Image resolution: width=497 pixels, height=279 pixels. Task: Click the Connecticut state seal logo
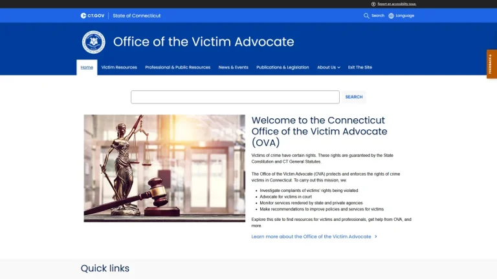pos(93,42)
